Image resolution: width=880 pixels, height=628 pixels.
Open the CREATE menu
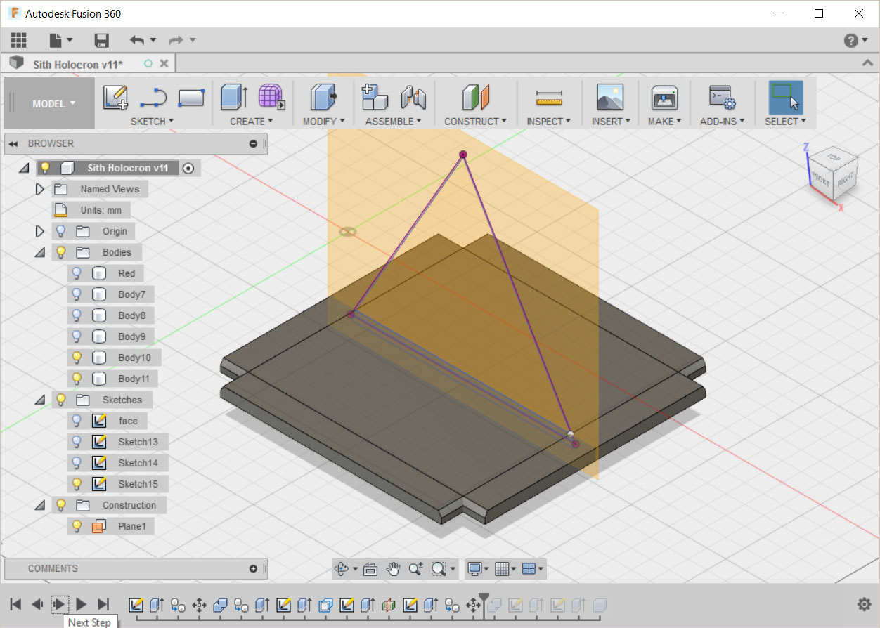point(251,122)
